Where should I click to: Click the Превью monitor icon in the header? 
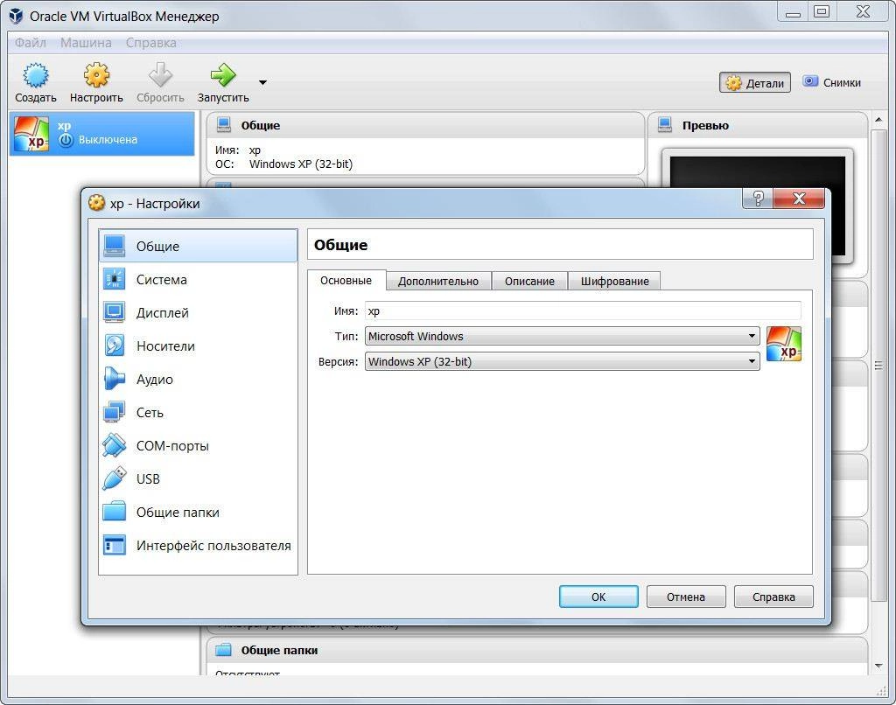[x=665, y=124]
